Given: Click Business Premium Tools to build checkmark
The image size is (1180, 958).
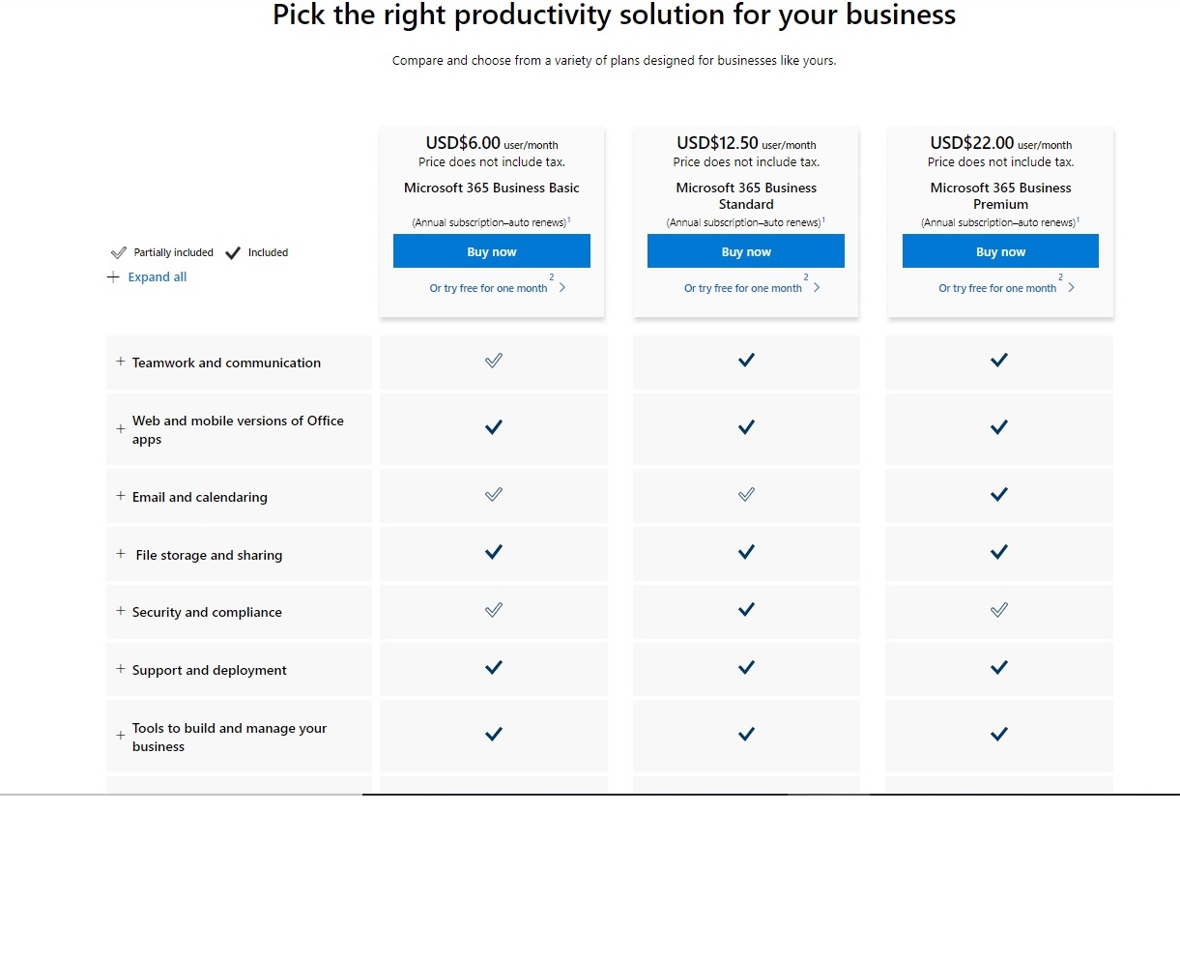Looking at the screenshot, I should [x=999, y=735].
